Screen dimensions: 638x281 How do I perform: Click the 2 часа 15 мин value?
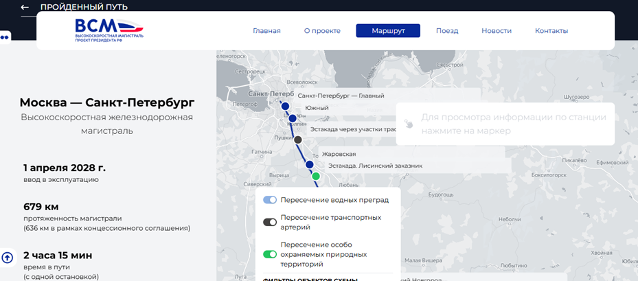[58, 256]
